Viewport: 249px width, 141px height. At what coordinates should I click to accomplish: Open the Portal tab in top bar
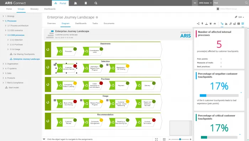[60, 3]
